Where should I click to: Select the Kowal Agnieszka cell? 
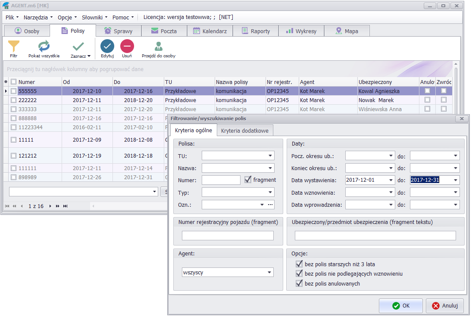point(388,91)
